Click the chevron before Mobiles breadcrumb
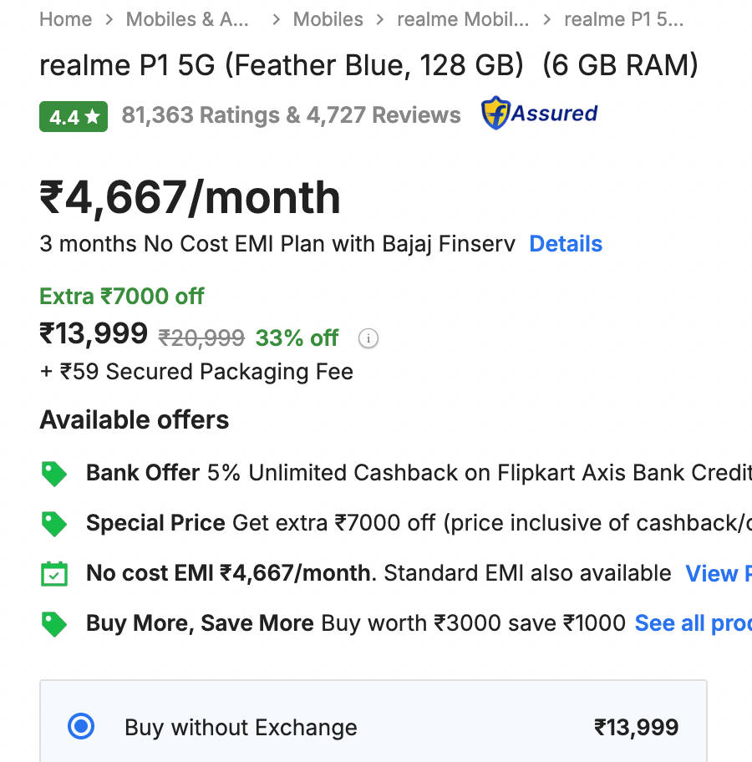 pos(276,19)
